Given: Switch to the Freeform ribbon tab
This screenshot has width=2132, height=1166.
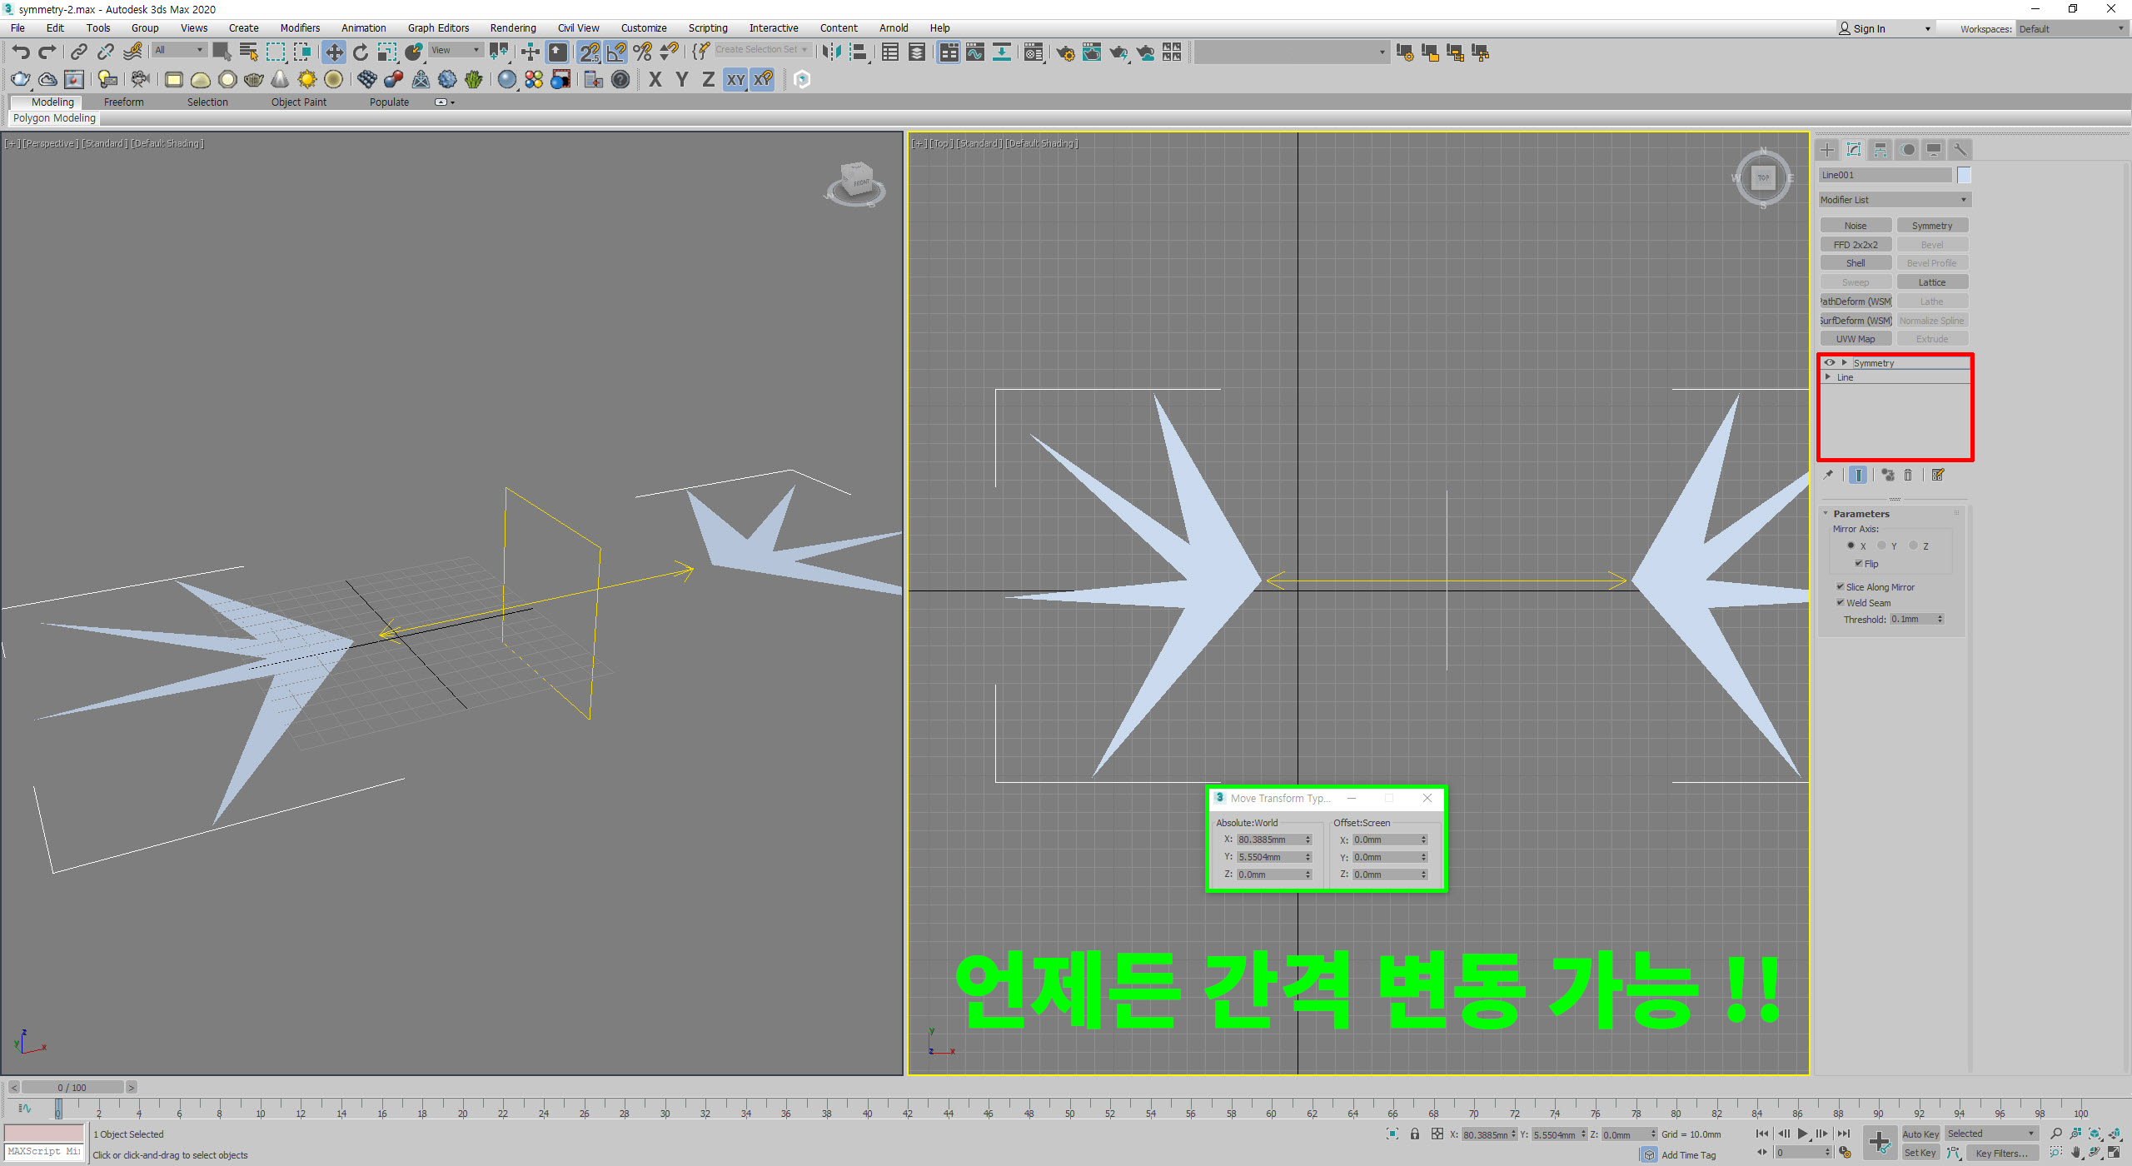Looking at the screenshot, I should (x=123, y=102).
